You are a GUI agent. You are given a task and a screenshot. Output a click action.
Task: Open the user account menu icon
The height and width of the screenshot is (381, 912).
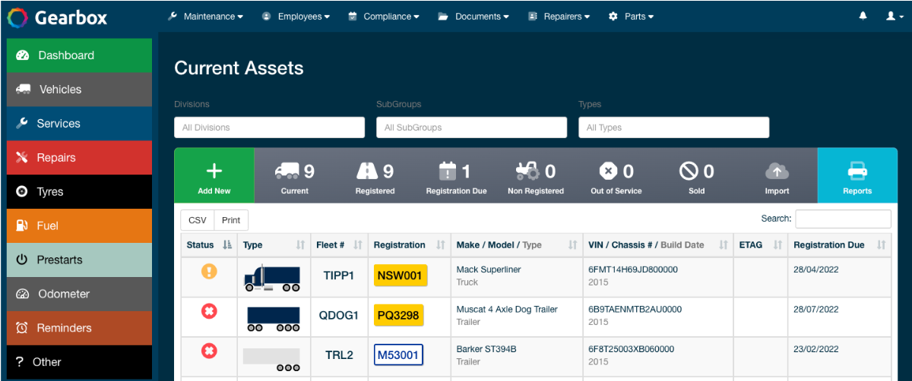(895, 16)
